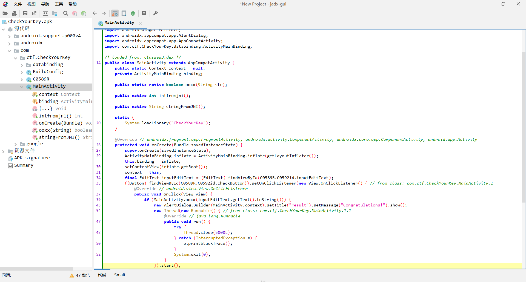Collapse the ctf.CheckYourKey package
The image size is (526, 282).
tap(16, 58)
